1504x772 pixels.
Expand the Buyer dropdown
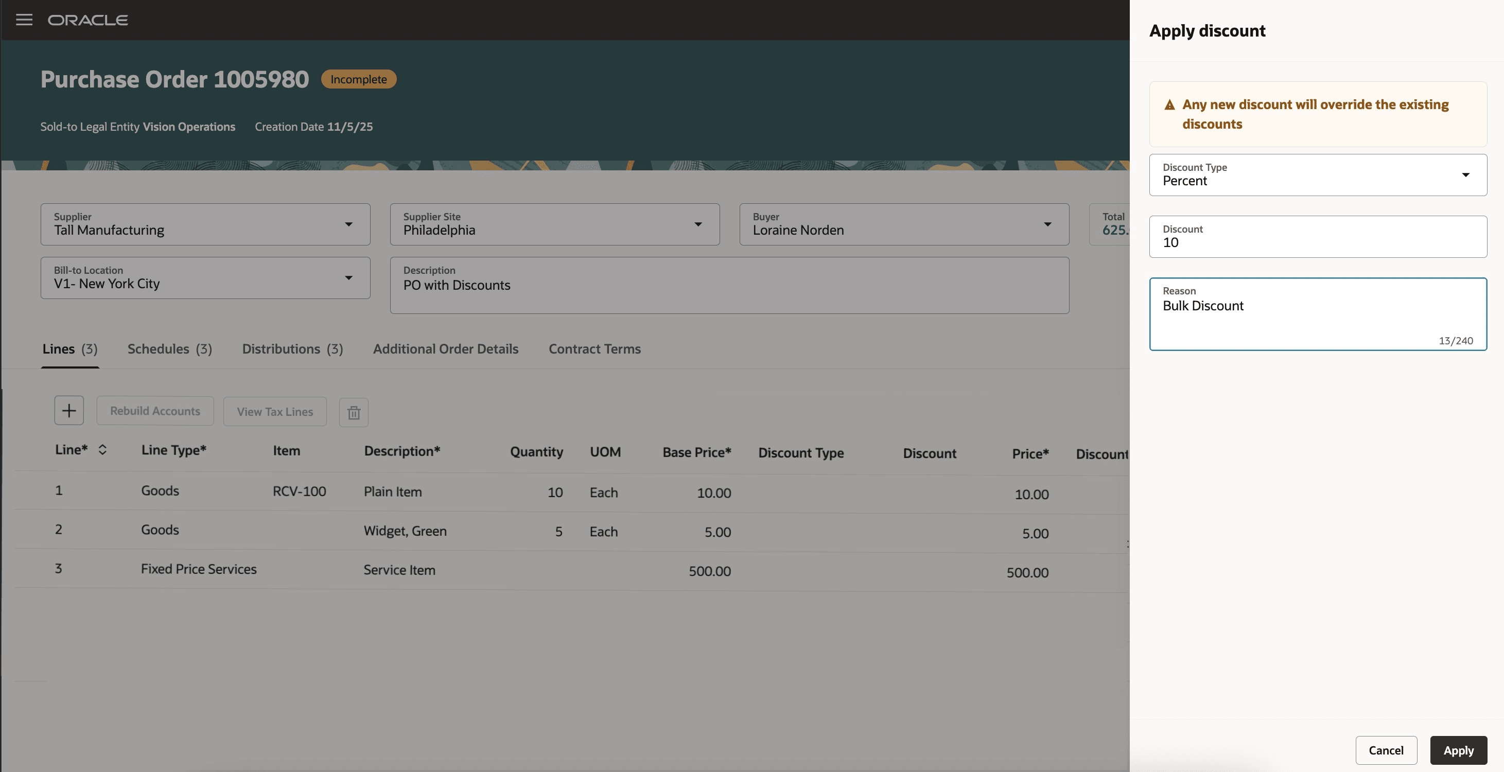1047,224
